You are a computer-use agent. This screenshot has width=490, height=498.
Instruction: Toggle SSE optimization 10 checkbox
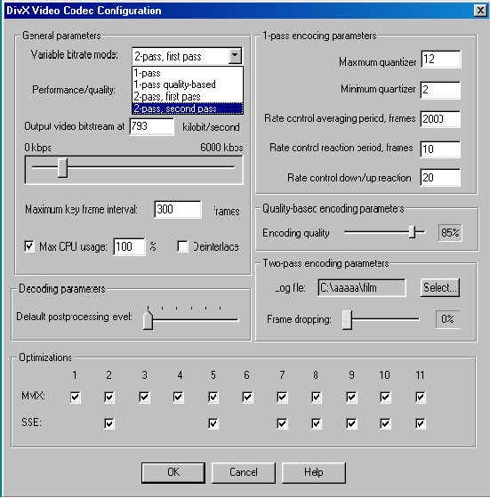click(x=385, y=423)
